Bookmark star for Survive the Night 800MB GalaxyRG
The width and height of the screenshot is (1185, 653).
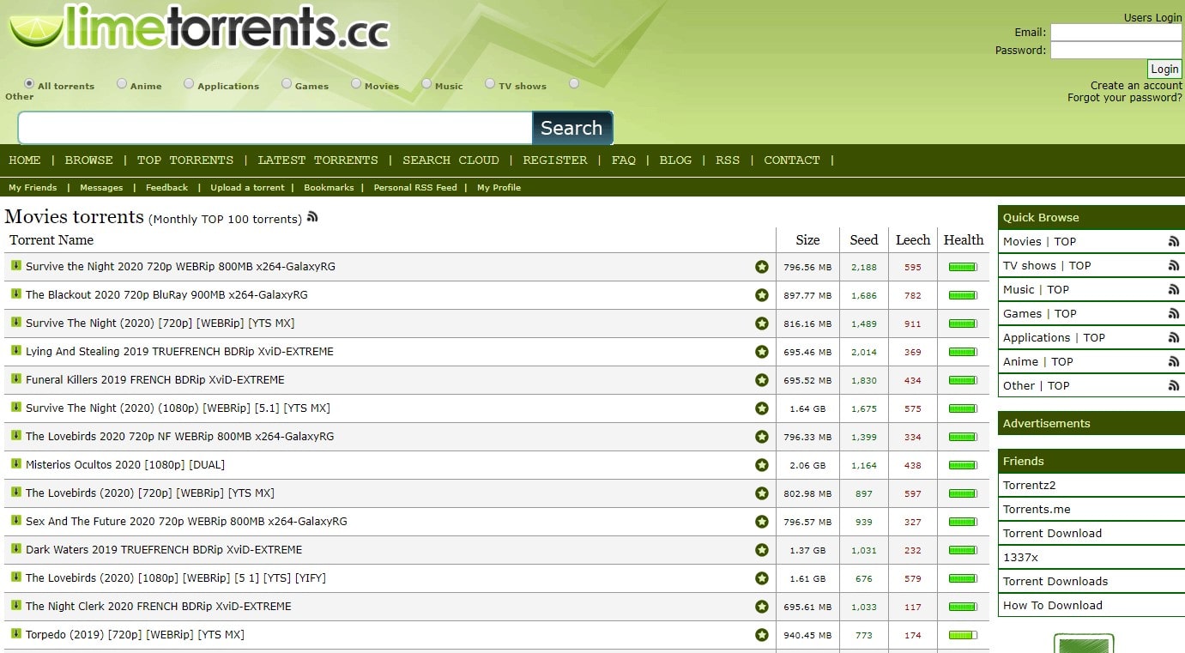tap(761, 267)
